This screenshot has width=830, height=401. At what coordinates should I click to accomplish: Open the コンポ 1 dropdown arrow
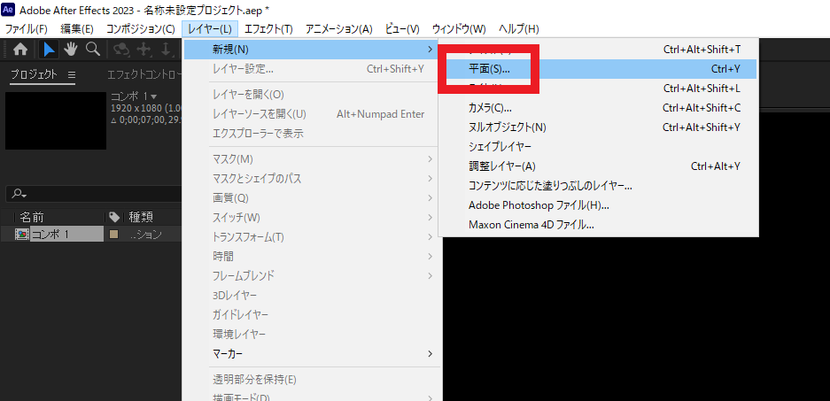[154, 96]
